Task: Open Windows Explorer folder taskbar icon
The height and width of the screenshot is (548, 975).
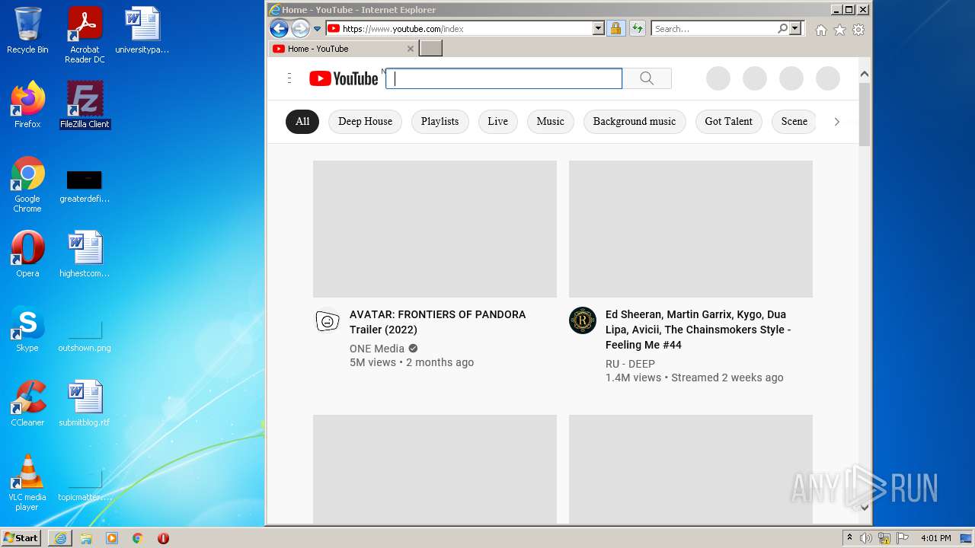Action: point(86,538)
